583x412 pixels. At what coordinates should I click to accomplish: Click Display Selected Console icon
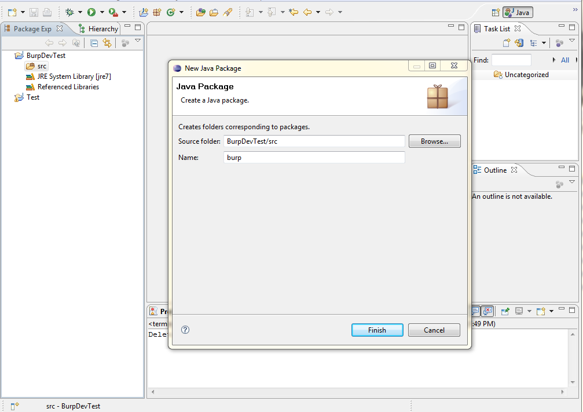pos(519,311)
